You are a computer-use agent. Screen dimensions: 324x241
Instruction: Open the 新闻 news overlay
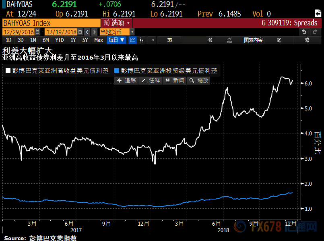pos(175,80)
